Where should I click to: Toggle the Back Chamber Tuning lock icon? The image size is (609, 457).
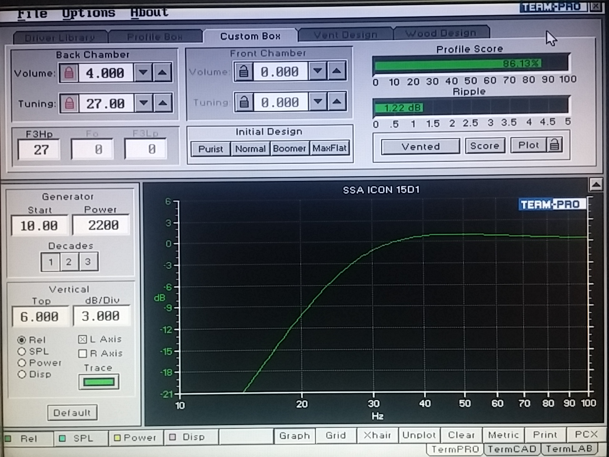coord(69,103)
